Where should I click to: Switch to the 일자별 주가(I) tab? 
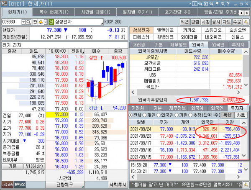click(x=137, y=12)
